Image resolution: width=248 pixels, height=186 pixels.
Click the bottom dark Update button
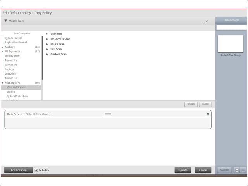(183, 170)
